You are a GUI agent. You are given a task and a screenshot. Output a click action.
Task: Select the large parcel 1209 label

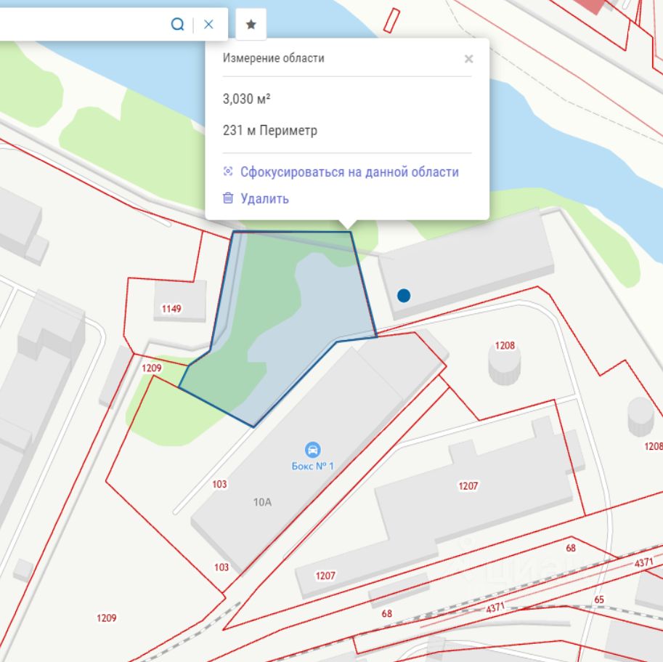pyautogui.click(x=106, y=618)
